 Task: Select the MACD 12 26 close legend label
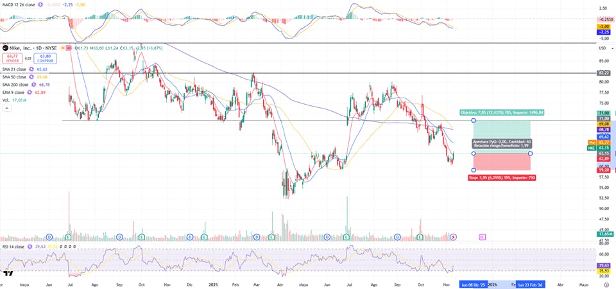19,4
